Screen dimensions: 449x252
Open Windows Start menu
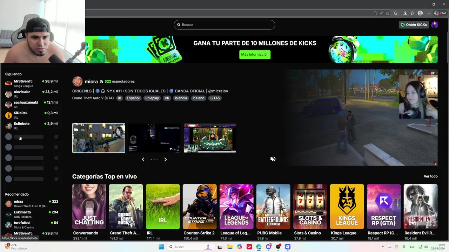click(161, 247)
